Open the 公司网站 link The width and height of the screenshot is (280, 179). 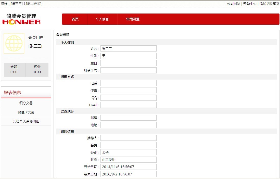233,4
